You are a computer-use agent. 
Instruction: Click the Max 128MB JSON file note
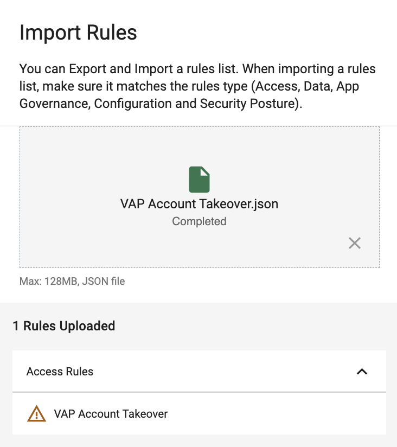(x=72, y=281)
